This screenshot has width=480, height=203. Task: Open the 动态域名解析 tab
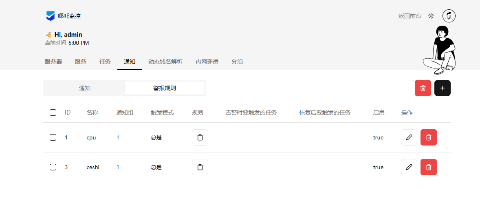165,62
